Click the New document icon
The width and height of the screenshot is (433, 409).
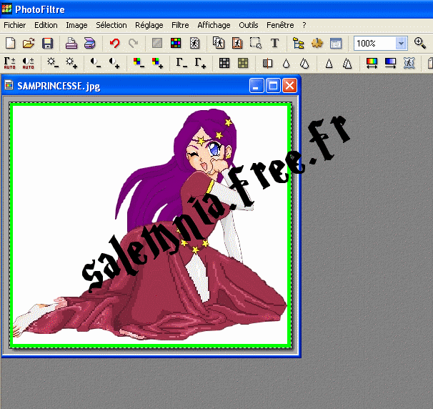(10, 44)
